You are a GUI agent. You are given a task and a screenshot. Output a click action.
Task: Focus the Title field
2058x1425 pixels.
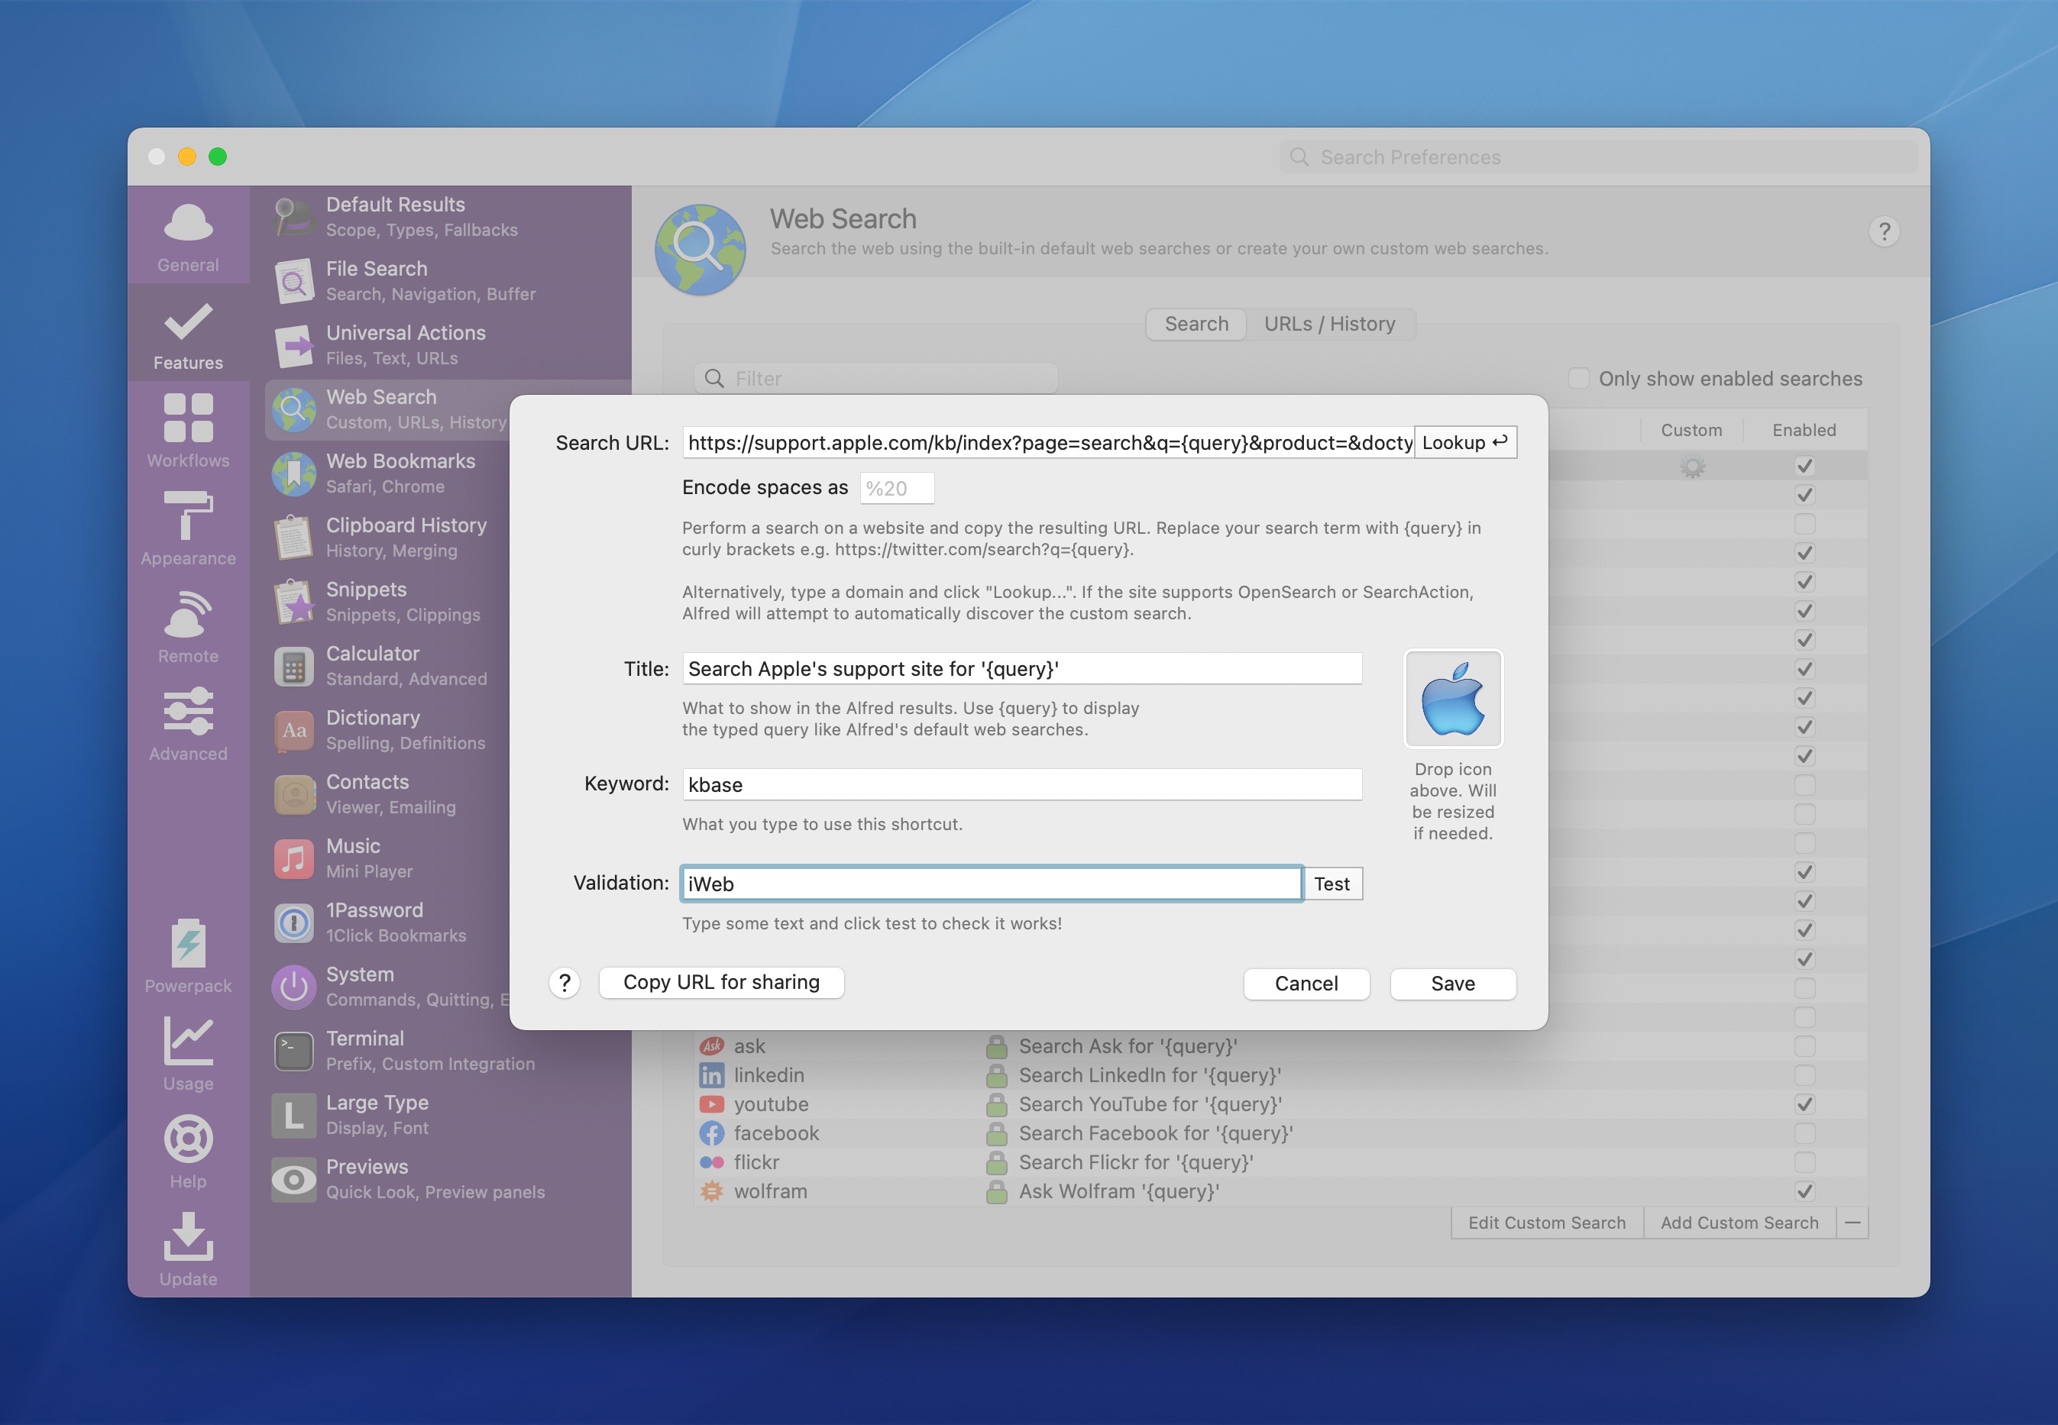tap(1022, 669)
